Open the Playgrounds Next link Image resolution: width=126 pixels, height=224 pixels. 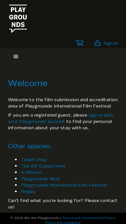tap(40, 179)
